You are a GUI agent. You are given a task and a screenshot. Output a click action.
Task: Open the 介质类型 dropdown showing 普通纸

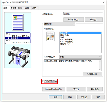tap(83, 14)
